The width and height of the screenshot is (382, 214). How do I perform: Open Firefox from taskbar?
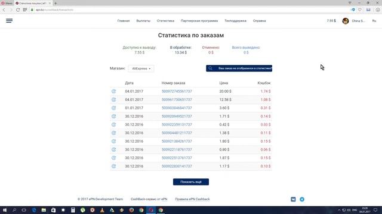pos(131,210)
